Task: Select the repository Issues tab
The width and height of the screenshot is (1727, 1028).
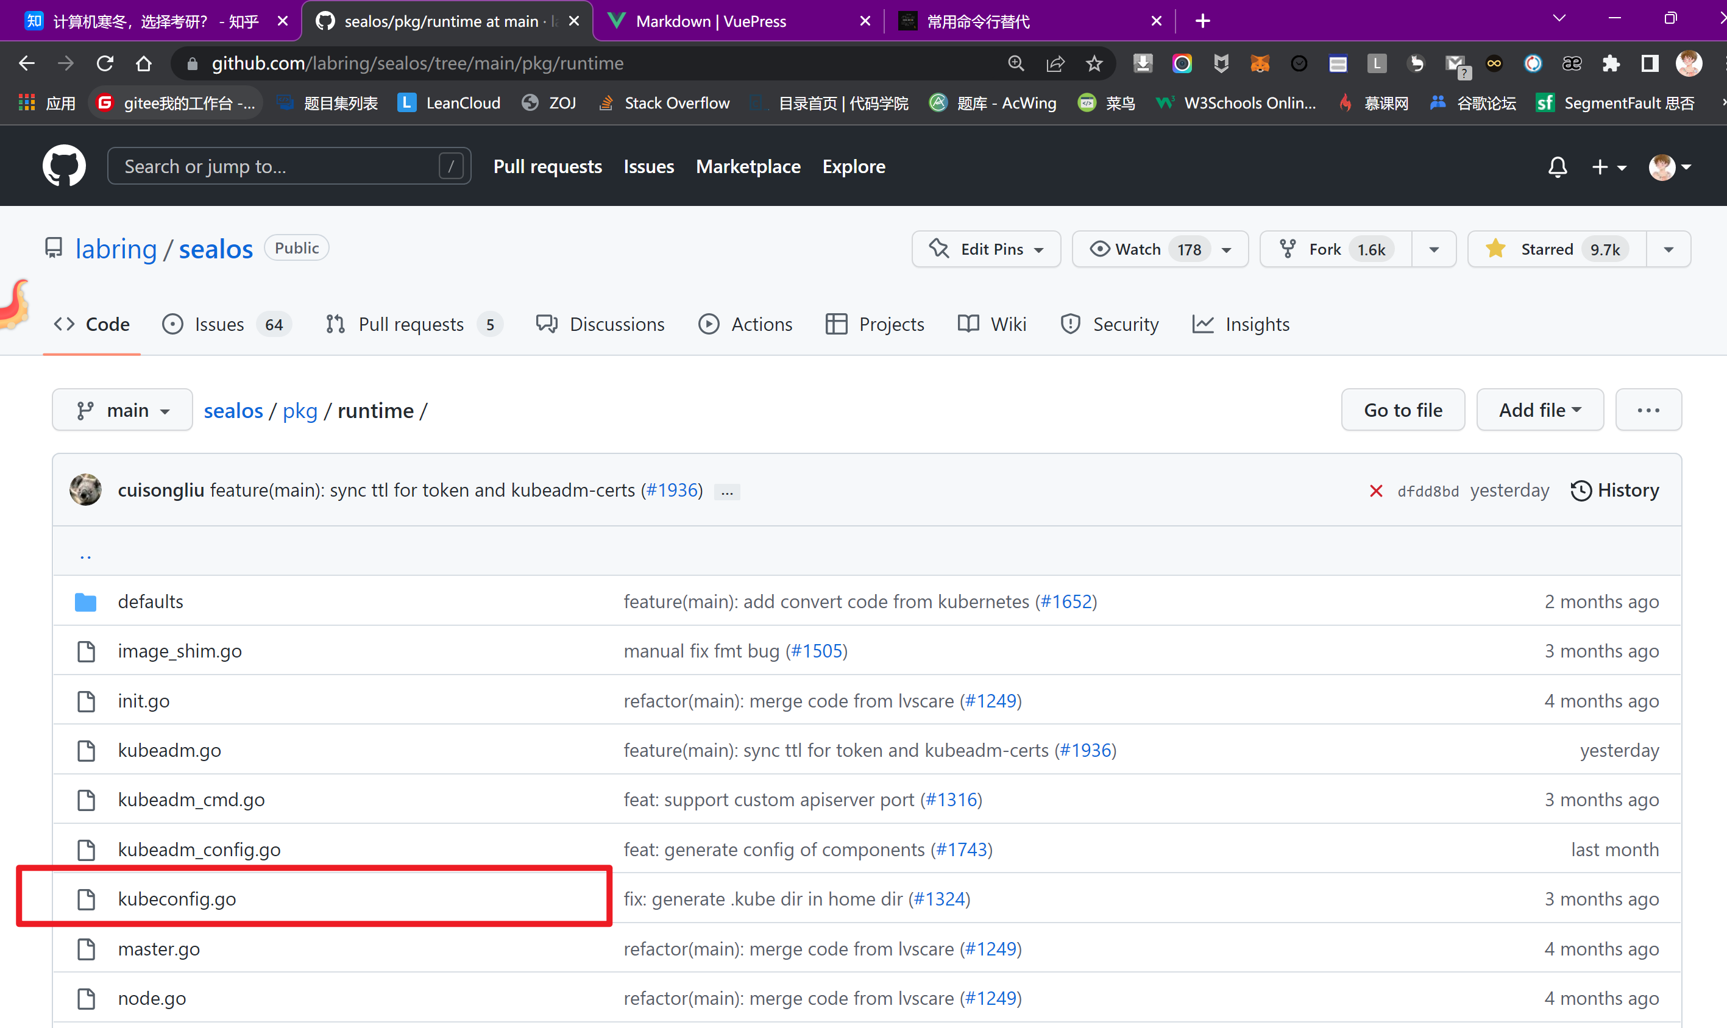Action: [227, 324]
